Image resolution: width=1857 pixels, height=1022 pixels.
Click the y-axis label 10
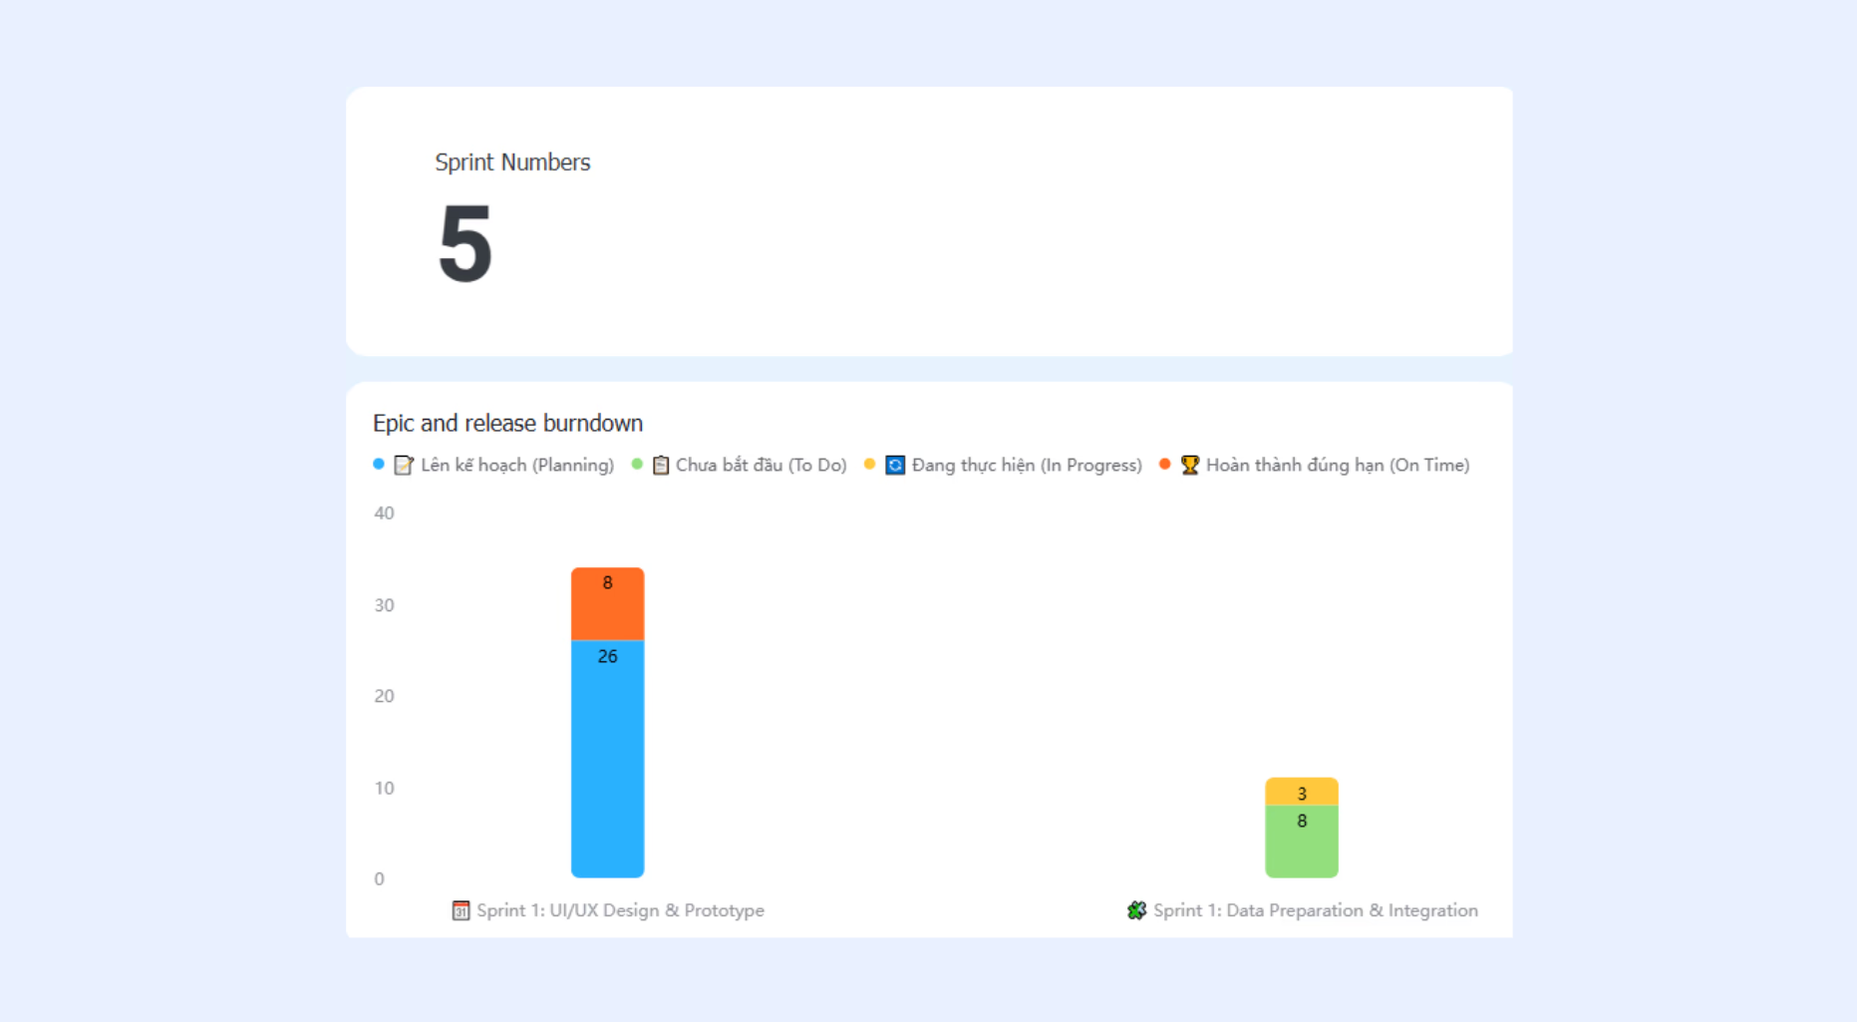[x=384, y=788]
